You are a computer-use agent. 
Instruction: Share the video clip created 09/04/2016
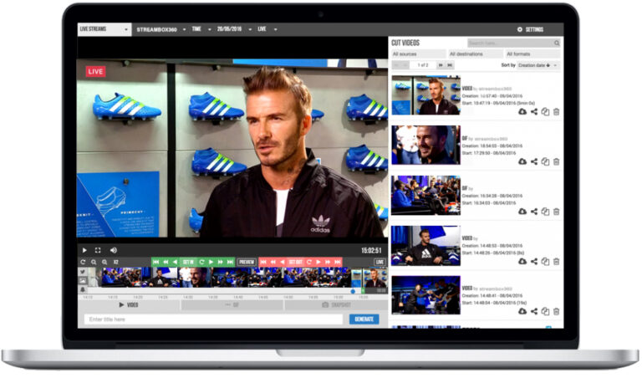click(x=534, y=112)
